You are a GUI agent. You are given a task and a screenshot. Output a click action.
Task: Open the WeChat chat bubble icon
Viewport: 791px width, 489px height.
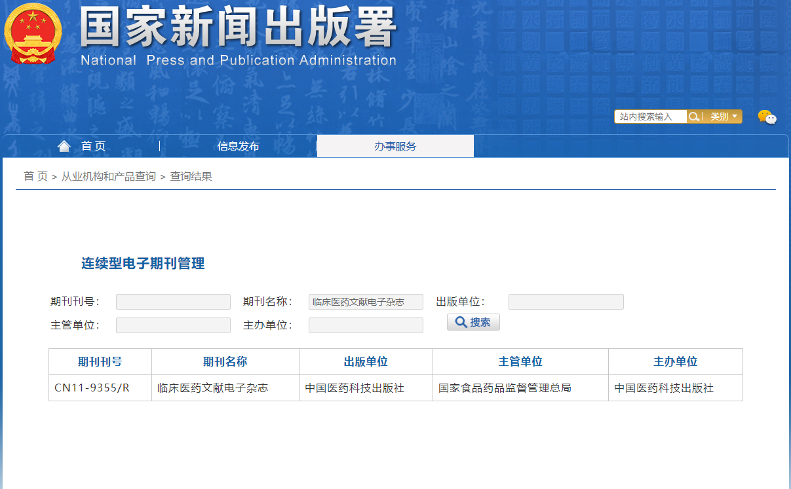coord(767,117)
